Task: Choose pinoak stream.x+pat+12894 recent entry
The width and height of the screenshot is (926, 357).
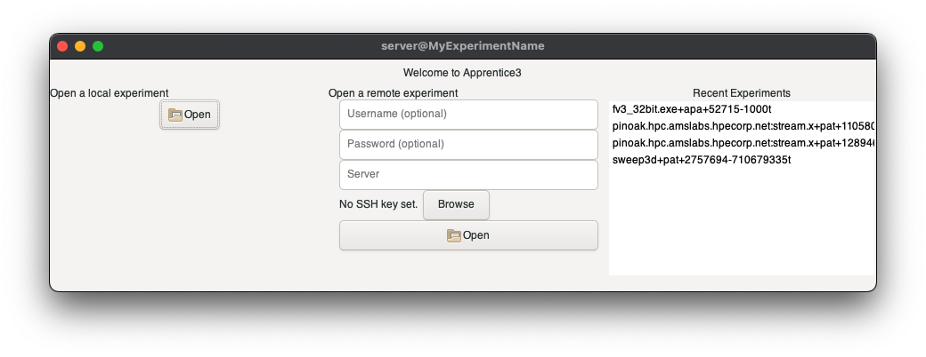Action: [743, 143]
